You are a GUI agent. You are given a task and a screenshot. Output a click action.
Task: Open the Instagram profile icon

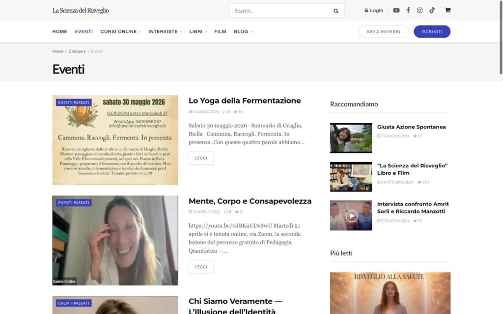pos(419,10)
